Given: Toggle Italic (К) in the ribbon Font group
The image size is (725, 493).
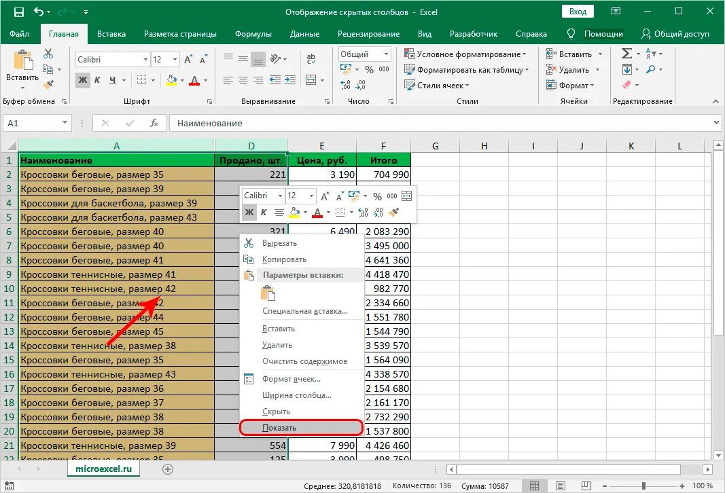Looking at the screenshot, I should coord(97,80).
